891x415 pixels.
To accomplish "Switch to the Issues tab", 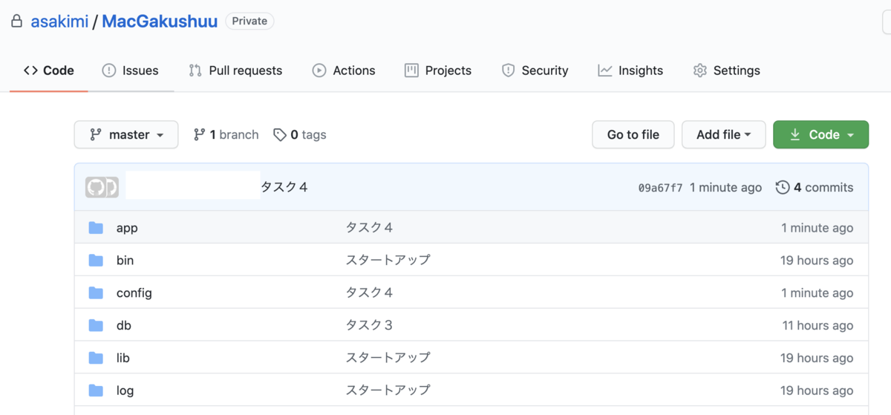I will pyautogui.click(x=131, y=71).
